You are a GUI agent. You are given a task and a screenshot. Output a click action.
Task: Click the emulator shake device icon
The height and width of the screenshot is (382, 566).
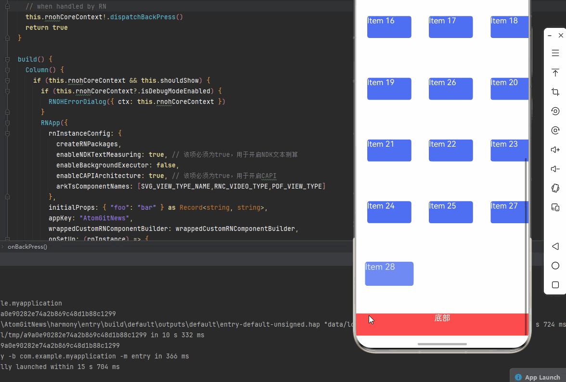tap(555, 188)
